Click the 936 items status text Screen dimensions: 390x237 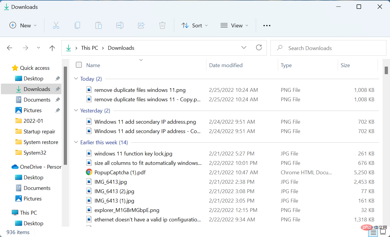click(18, 232)
